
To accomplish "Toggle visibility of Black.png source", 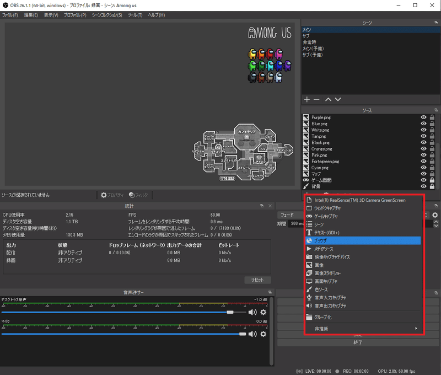I will [x=423, y=142].
